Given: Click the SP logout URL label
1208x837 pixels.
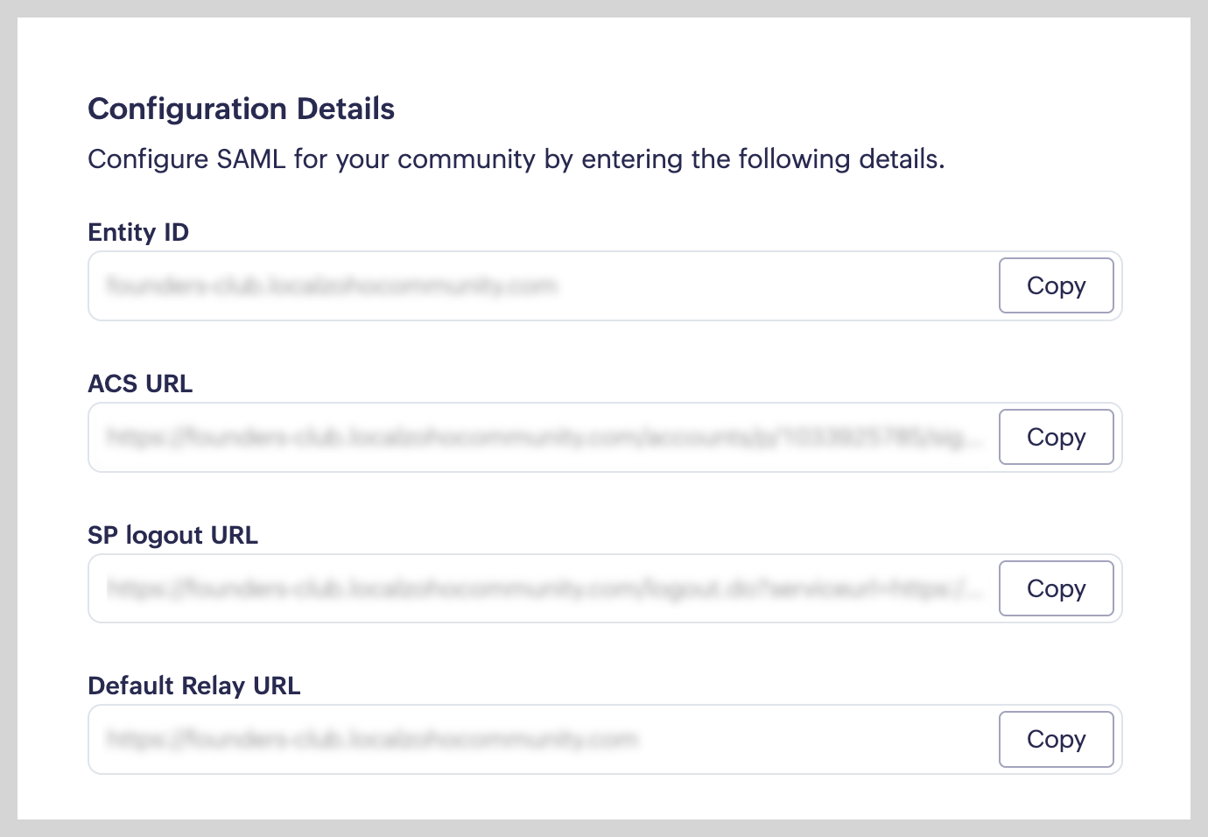Looking at the screenshot, I should click(x=172, y=535).
